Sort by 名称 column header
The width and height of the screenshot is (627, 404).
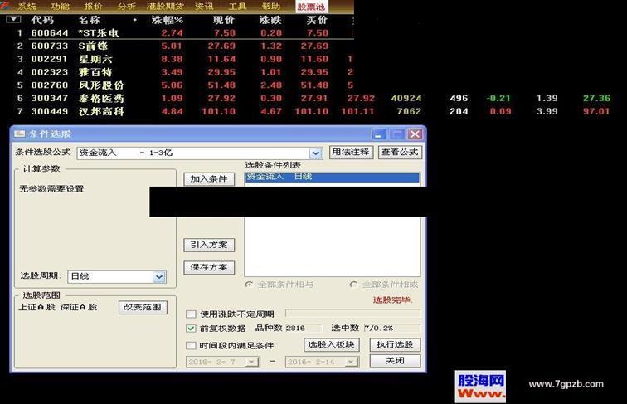point(90,20)
